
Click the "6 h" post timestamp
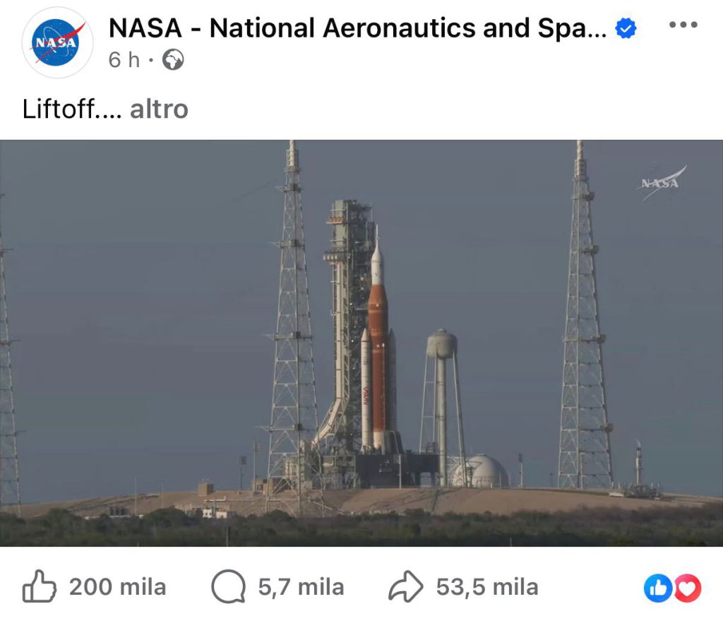[x=124, y=61]
